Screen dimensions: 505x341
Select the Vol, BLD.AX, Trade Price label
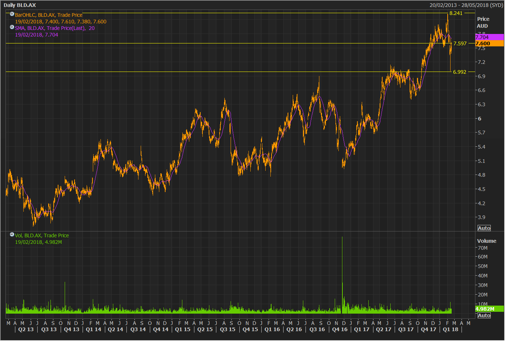42,235
